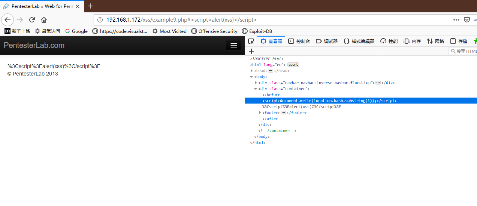Screen dimensions: 477x206
Task: Switch to the 内存 memory tab
Action: click(412, 41)
